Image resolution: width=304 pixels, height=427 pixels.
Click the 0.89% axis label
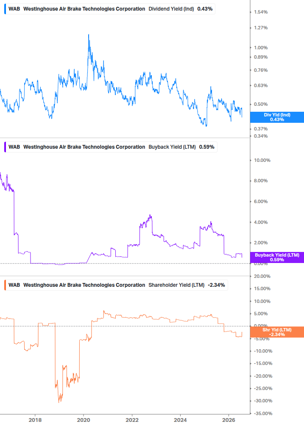pos(261,57)
